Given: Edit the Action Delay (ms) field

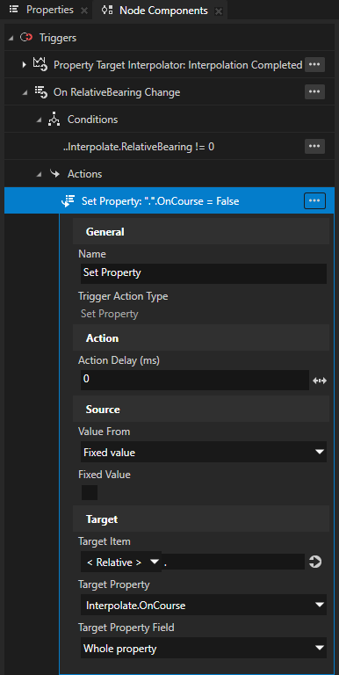Looking at the screenshot, I should click(x=194, y=380).
